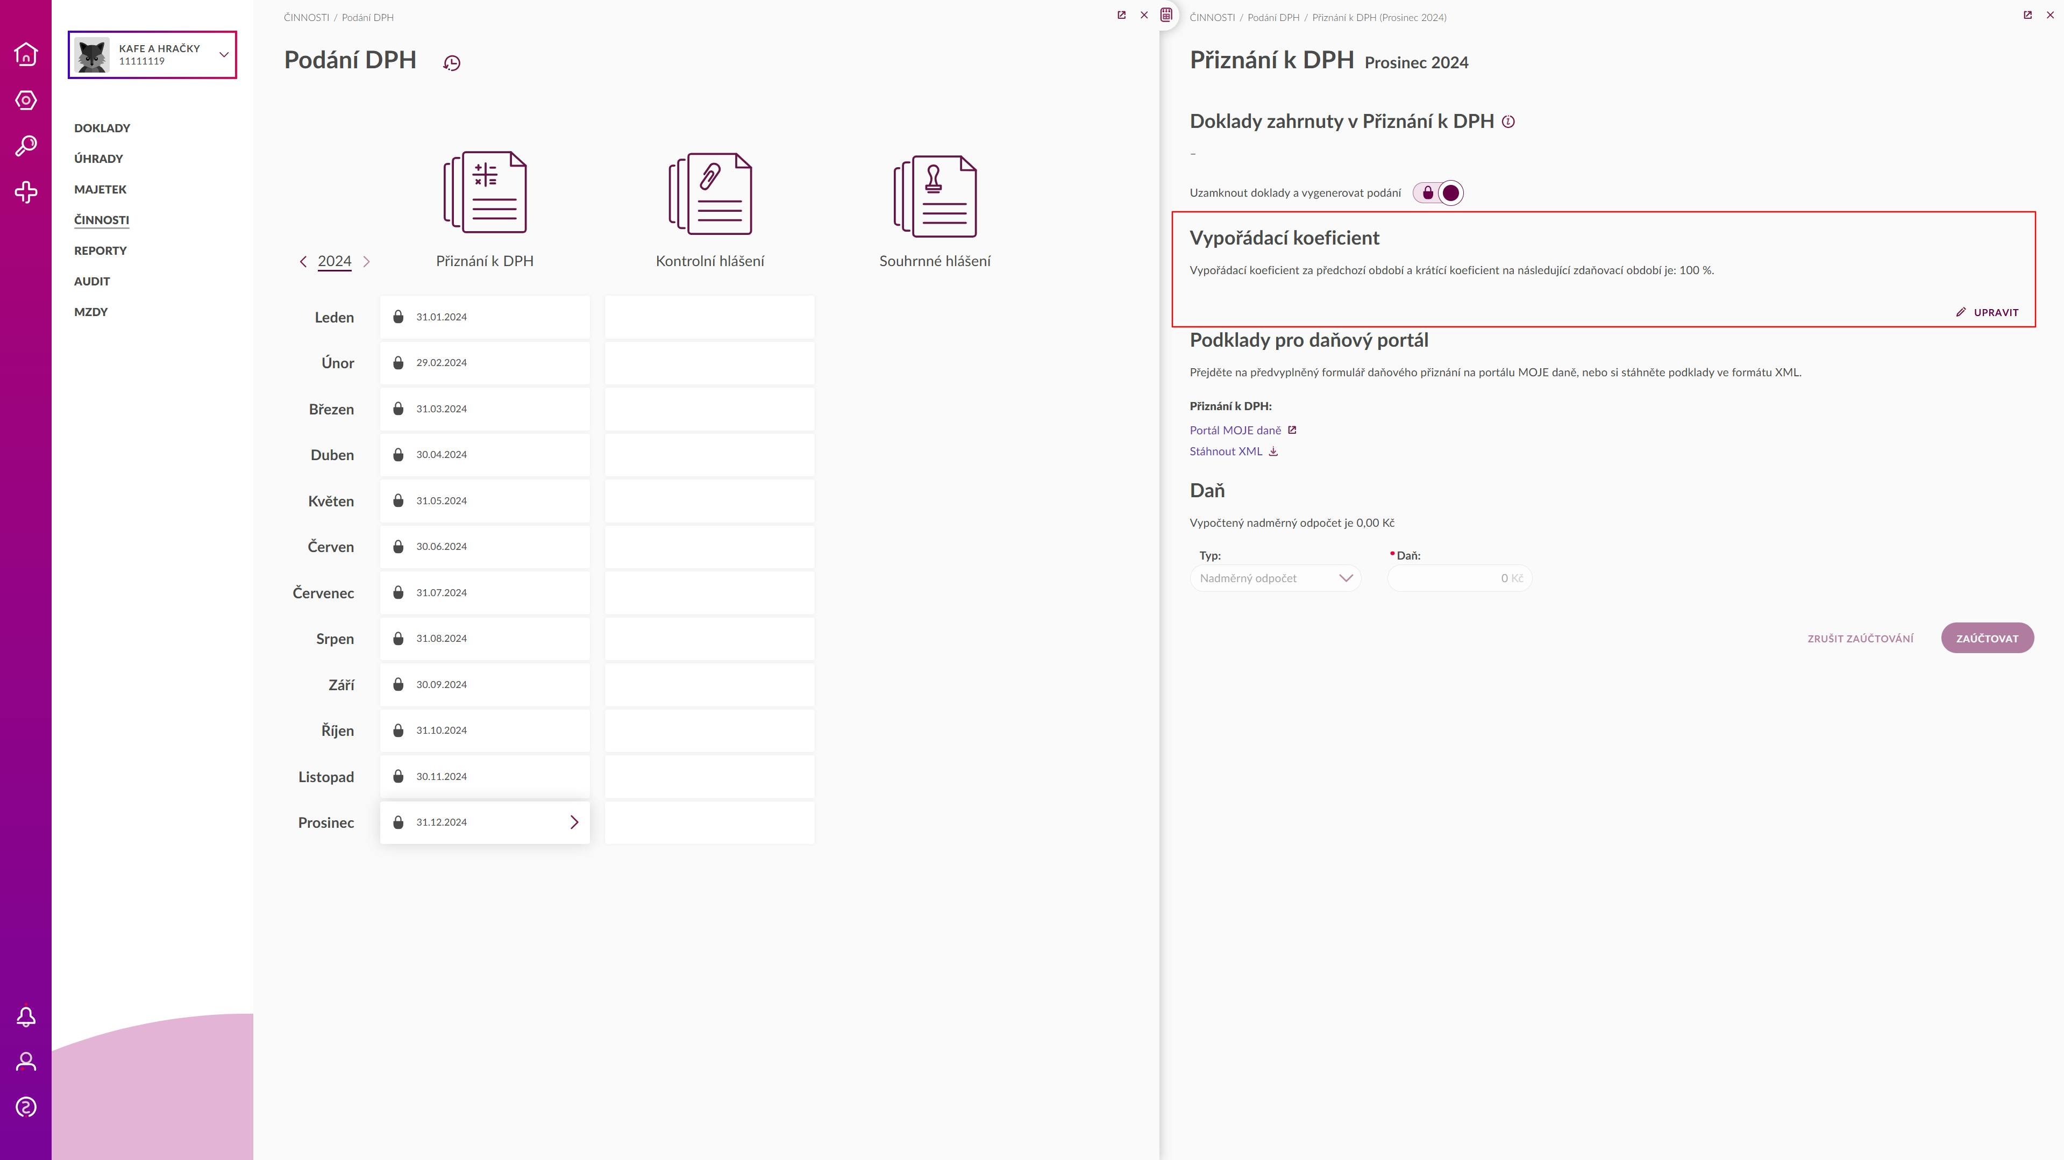Screen dimensions: 2064x1160
Task: Click the KAFE A HRAČKY company avatar
Action: tap(92, 54)
